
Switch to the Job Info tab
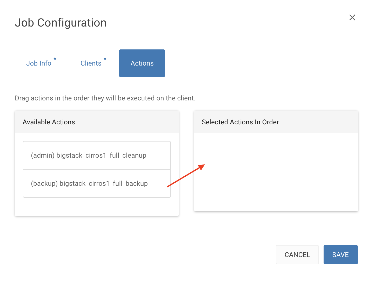pyautogui.click(x=39, y=63)
